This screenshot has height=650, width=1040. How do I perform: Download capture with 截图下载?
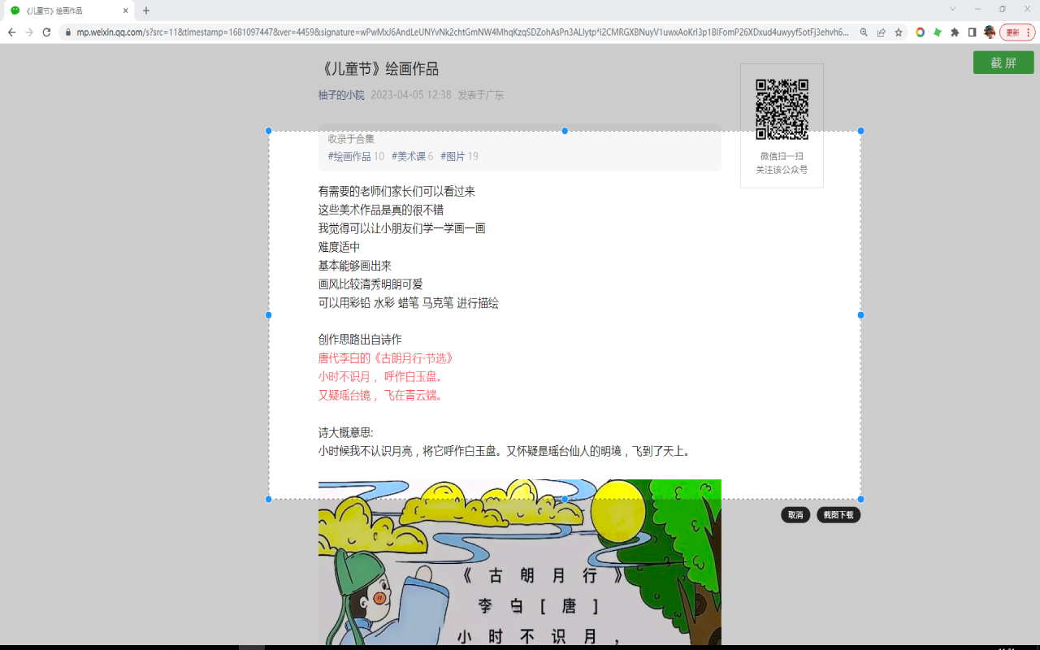(838, 515)
